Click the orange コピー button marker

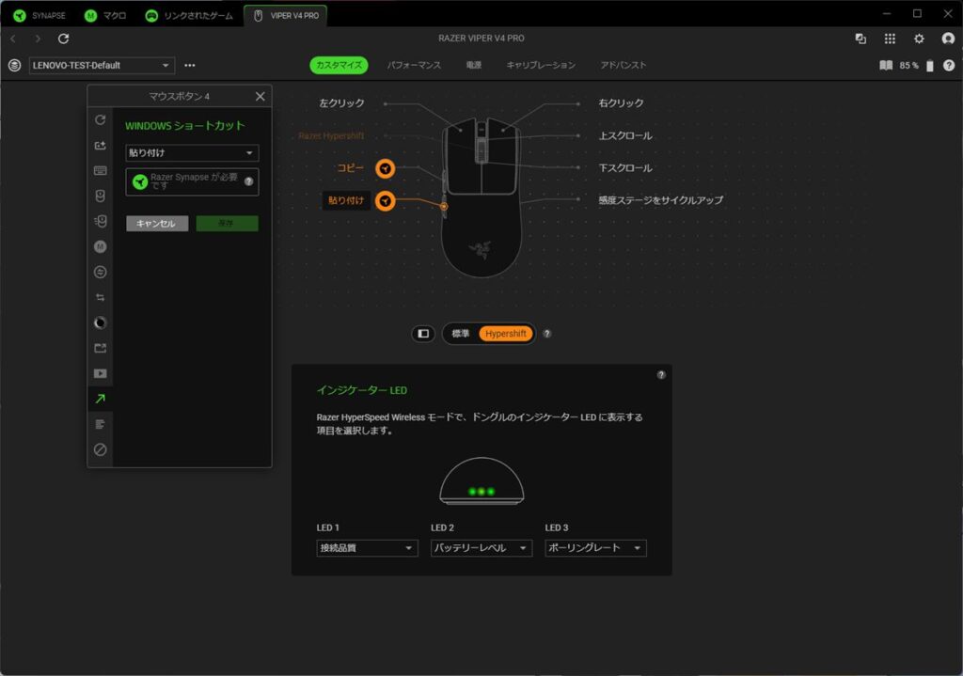click(x=385, y=168)
